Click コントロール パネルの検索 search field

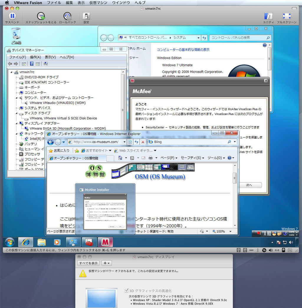click(240, 38)
